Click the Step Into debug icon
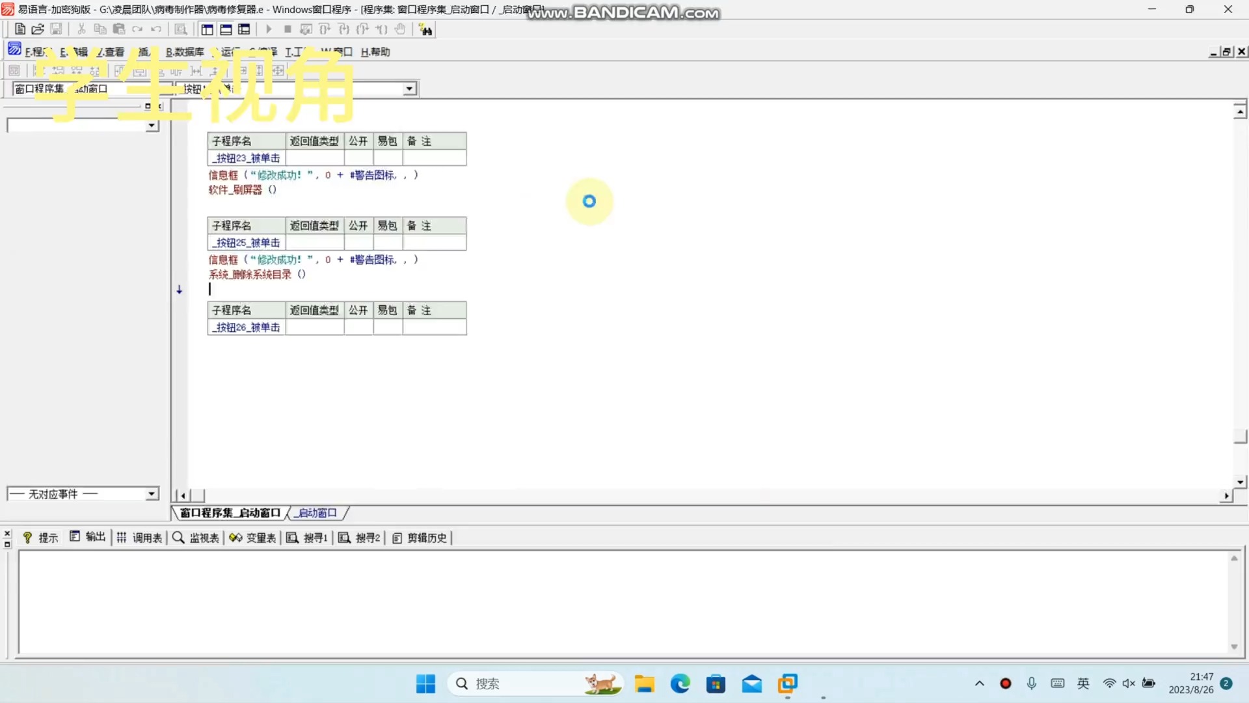Viewport: 1249px width, 703px height. click(x=344, y=29)
